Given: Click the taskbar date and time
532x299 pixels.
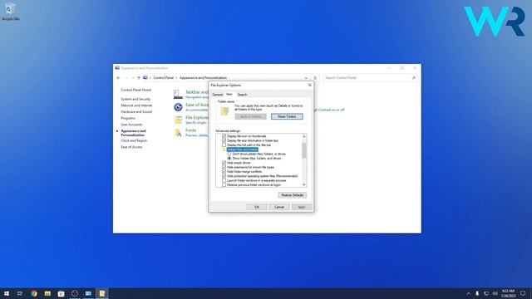Looking at the screenshot, I should pos(508,293).
